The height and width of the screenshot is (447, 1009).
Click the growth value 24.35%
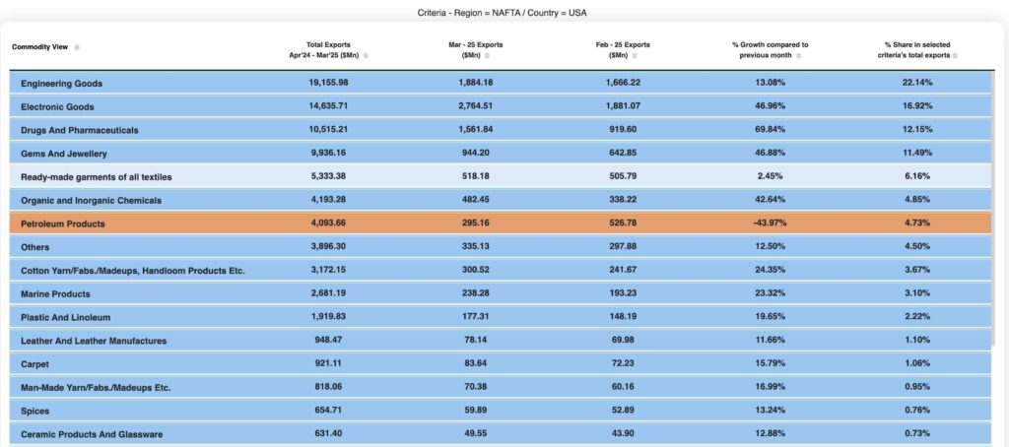tap(770, 270)
